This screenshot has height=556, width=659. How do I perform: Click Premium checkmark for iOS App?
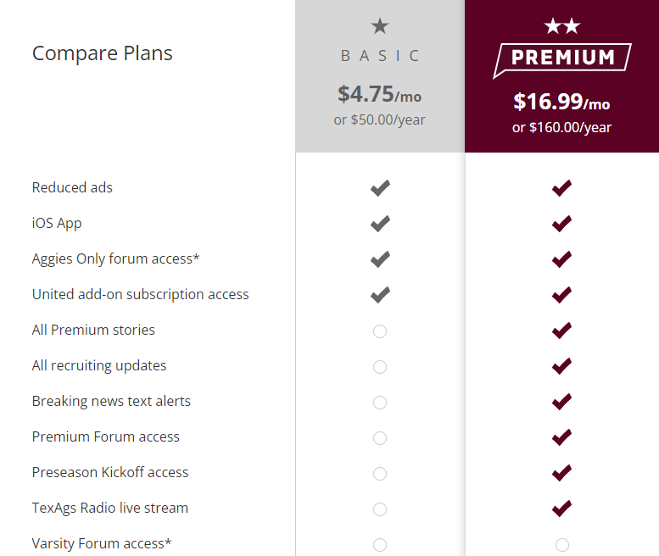(x=562, y=224)
